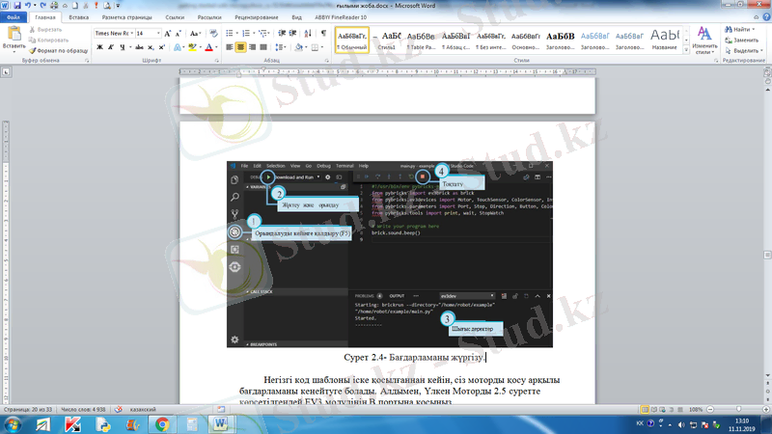Image resolution: width=772 pixels, height=434 pixels.
Task: Open the Font dialog launcher
Action: [x=216, y=61]
